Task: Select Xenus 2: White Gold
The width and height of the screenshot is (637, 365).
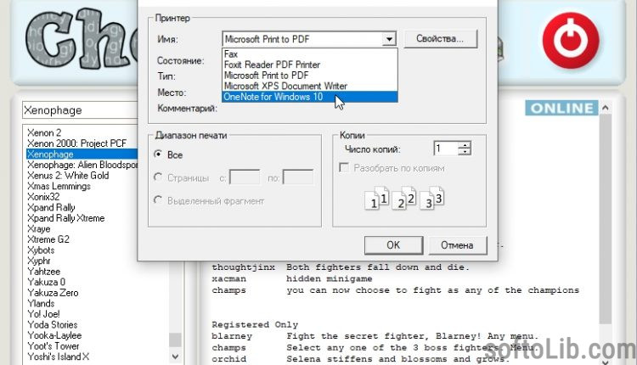Action: (x=68, y=176)
